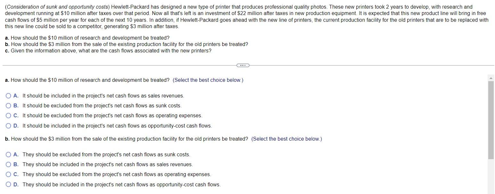Click '(Select the best choice below.)' under question a

click(207, 80)
